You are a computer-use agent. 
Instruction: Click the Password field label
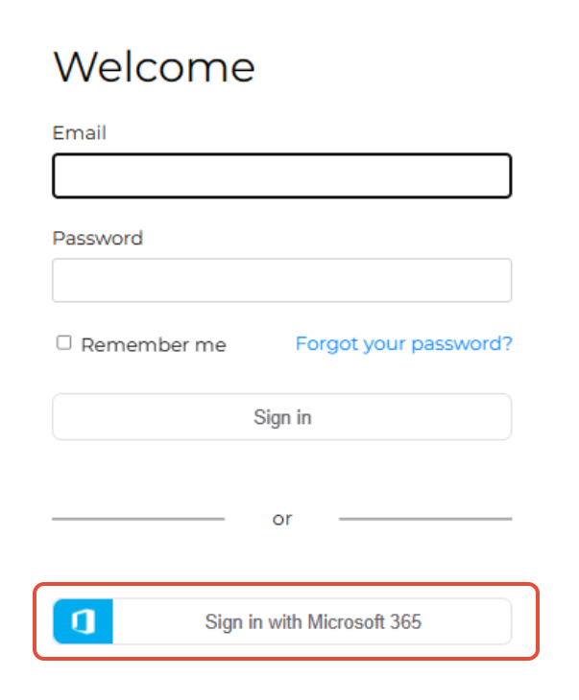coord(98,238)
